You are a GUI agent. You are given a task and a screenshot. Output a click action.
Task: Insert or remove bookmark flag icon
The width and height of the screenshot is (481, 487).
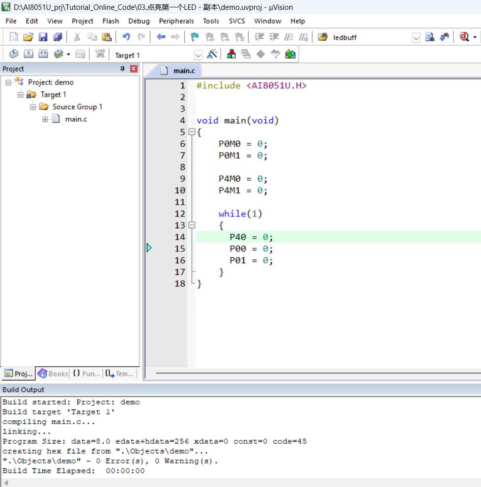tap(195, 37)
